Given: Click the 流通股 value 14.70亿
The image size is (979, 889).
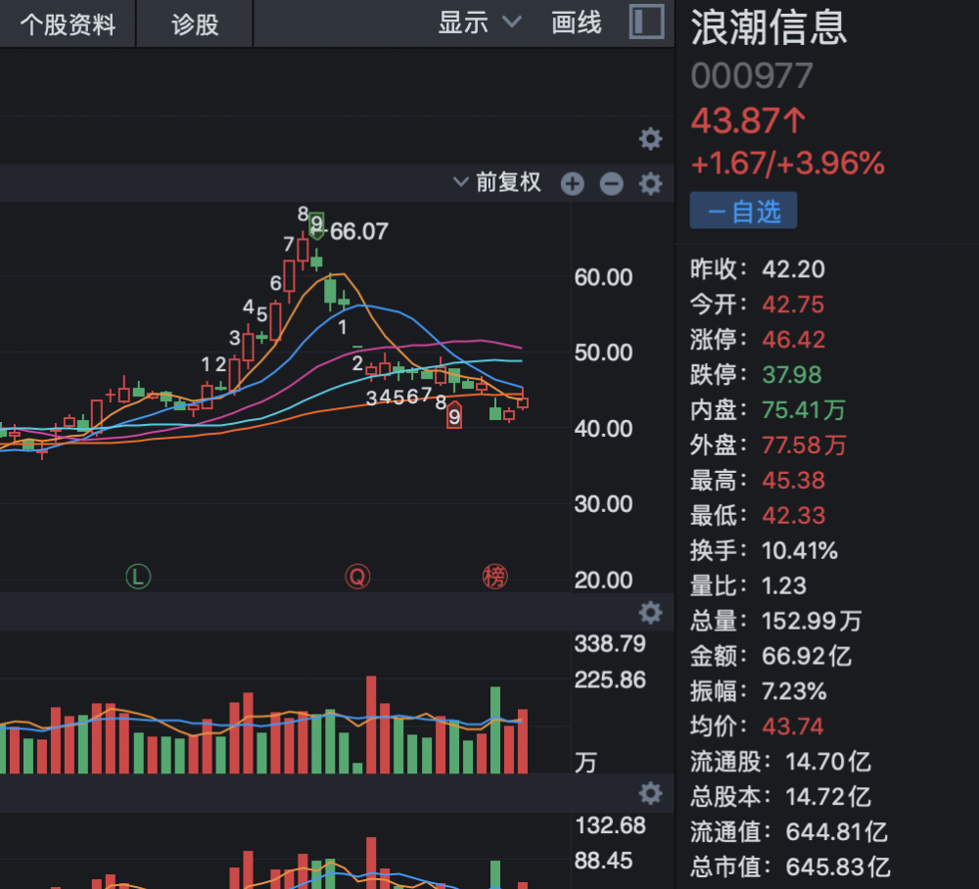Looking at the screenshot, I should click(828, 762).
